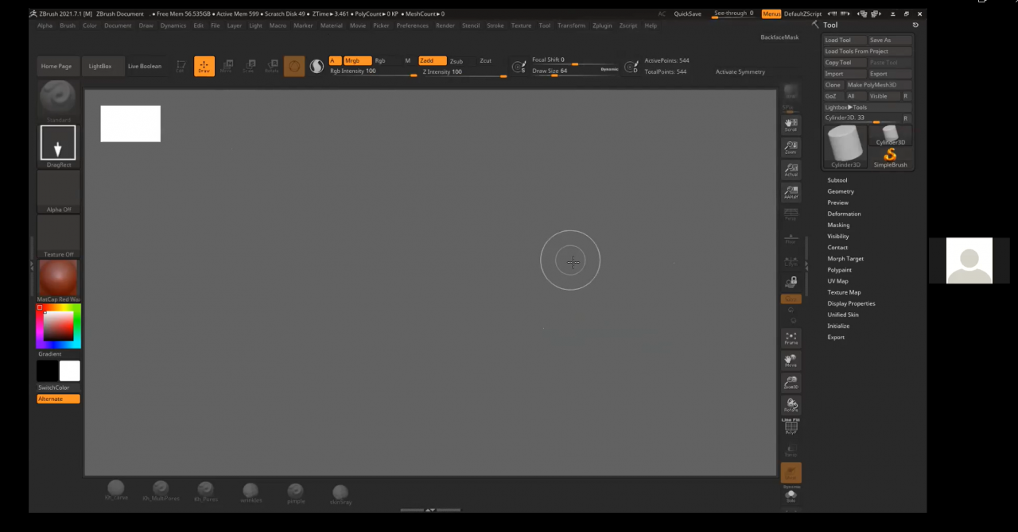
Task: Open the Brush menu
Action: (68, 25)
